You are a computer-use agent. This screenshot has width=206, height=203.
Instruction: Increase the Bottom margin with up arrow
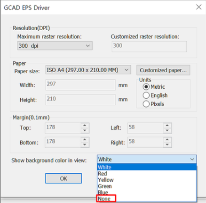[85, 140]
